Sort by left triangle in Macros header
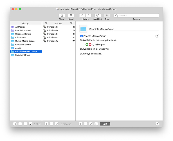Screen dimensions: 173x141 pyautogui.click(x=46, y=23)
